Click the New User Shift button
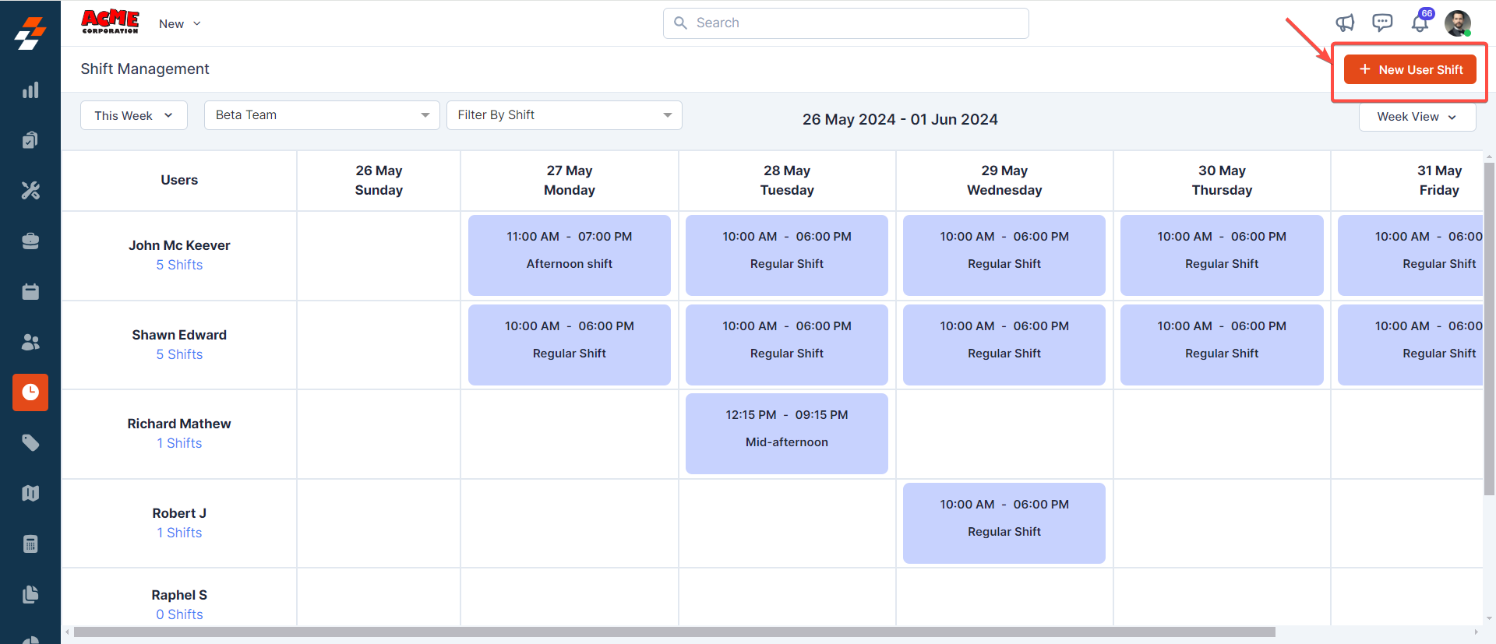Viewport: 1496px width, 644px height. pyautogui.click(x=1410, y=69)
